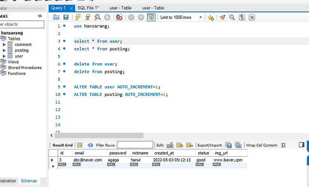Import records from file icon

point(238,145)
